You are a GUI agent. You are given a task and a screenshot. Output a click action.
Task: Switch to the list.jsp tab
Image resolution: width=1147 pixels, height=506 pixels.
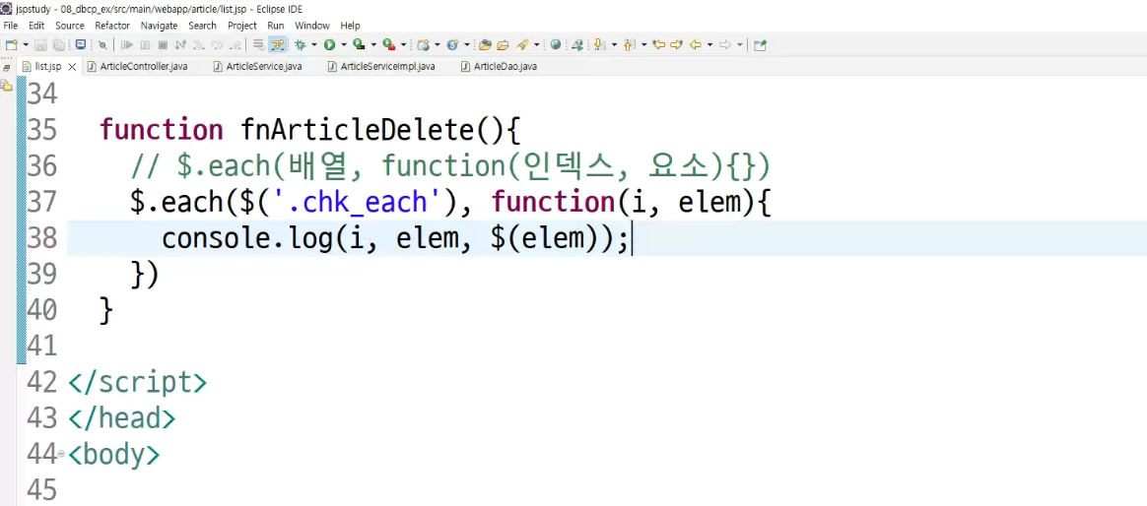47,67
